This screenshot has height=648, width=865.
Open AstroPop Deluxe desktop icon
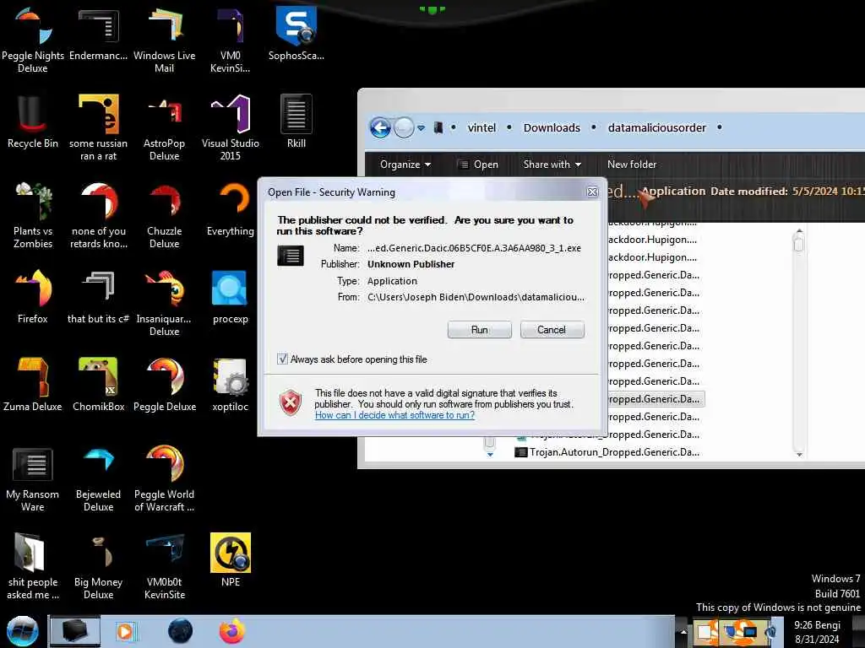pos(165,128)
